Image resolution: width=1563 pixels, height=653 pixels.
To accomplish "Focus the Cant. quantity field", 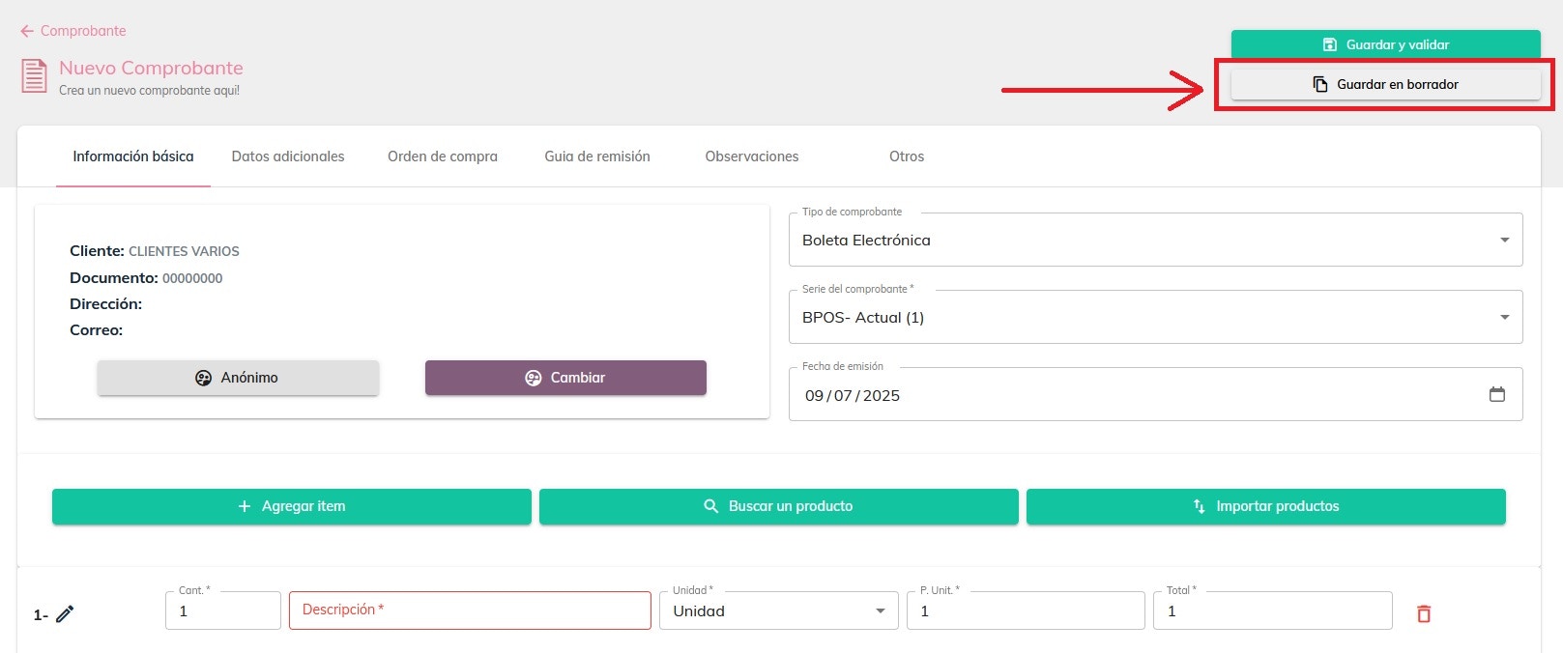I will pyautogui.click(x=223, y=610).
